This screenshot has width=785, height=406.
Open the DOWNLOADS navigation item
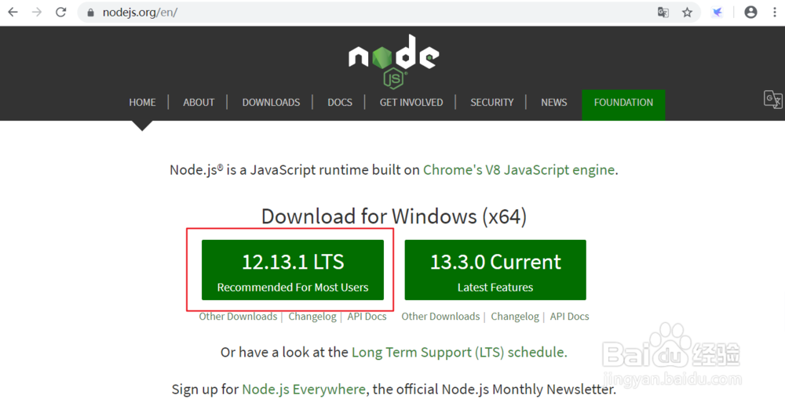tap(271, 103)
